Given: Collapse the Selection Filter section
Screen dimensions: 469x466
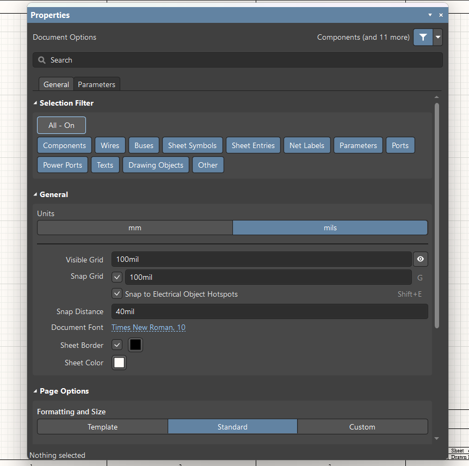Looking at the screenshot, I should coord(35,103).
